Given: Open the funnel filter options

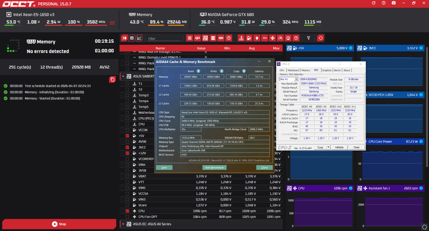Looking at the screenshot, I should click(x=308, y=38).
